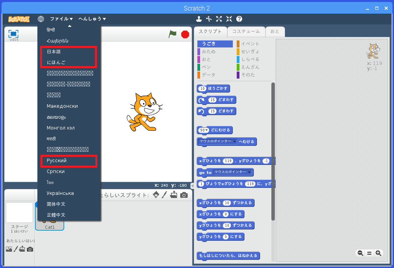394x268 pixels.
Task: Upload sprite from file icon
Action: coord(174,195)
